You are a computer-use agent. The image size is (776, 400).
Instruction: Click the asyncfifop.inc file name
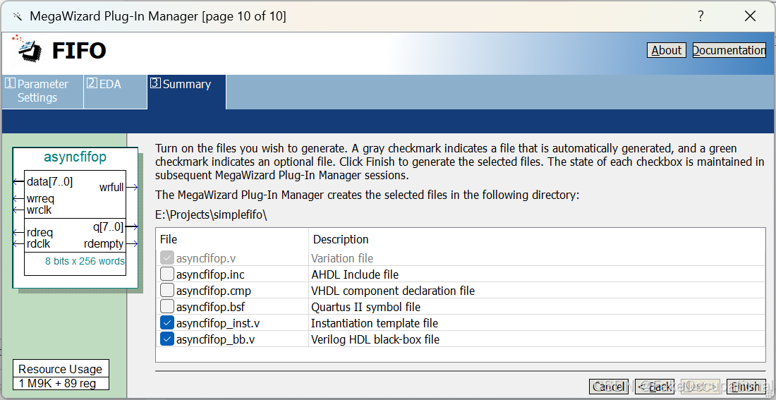pos(210,274)
